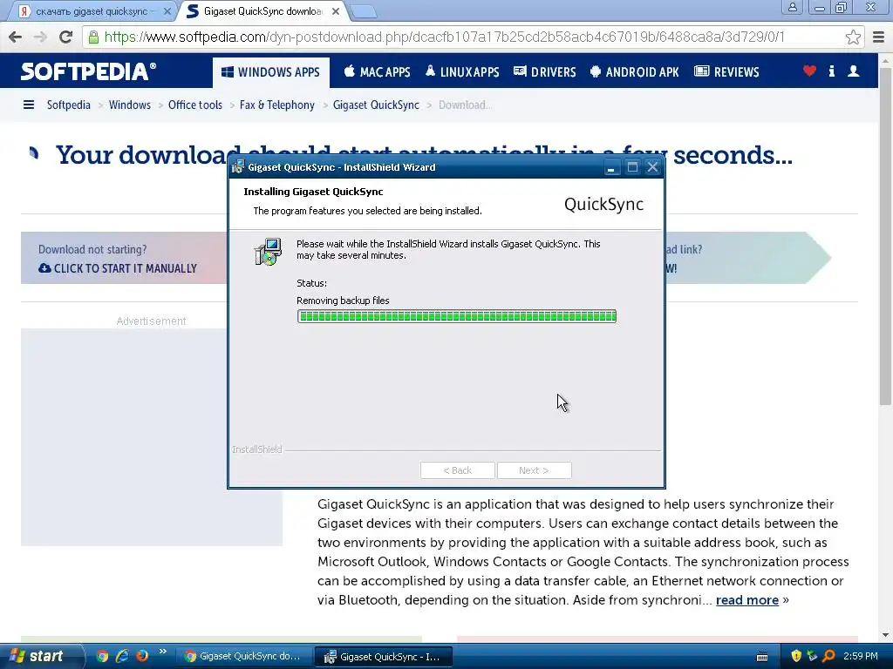Click the Chrome profile person icon

coord(792,7)
